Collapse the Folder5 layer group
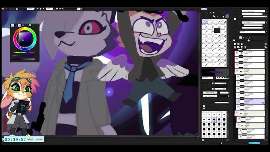This screenshot has height=152, width=270. tap(242, 125)
